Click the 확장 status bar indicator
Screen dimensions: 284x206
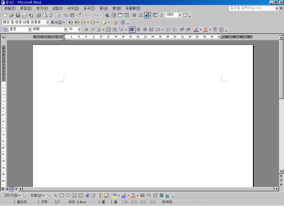click(x=143, y=202)
